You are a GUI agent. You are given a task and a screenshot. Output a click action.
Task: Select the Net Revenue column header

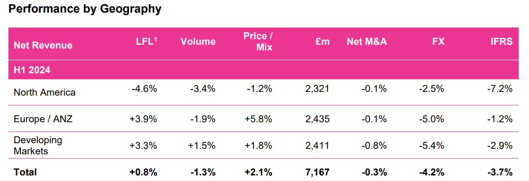pos(43,45)
